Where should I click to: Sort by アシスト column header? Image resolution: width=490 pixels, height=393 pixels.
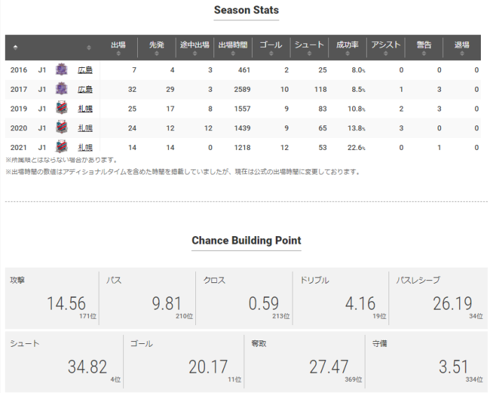(x=385, y=48)
